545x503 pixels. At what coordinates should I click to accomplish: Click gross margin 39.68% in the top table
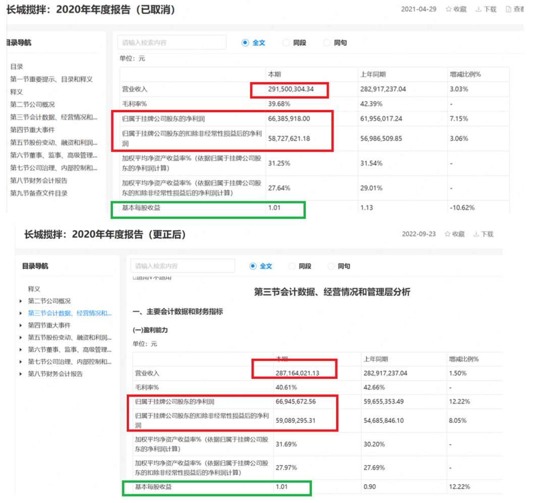click(279, 104)
